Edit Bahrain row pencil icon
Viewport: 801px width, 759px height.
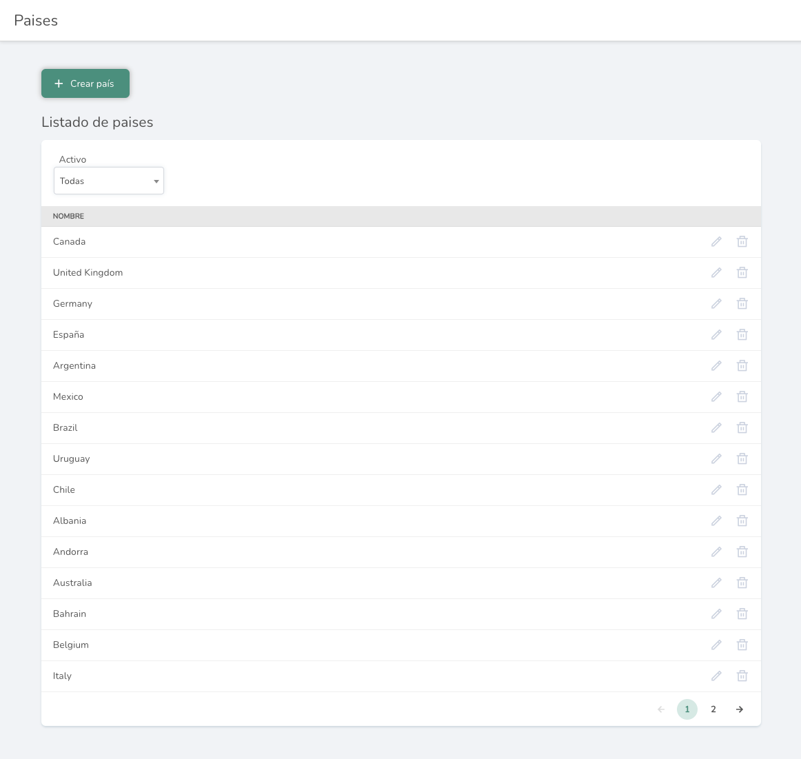click(x=716, y=614)
